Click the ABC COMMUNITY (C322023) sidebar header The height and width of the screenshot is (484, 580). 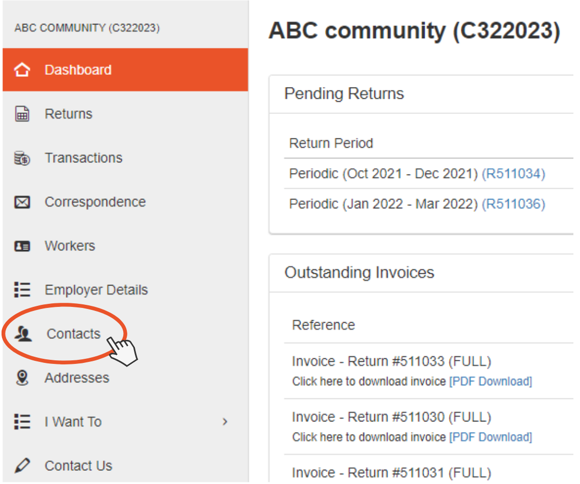87,28
